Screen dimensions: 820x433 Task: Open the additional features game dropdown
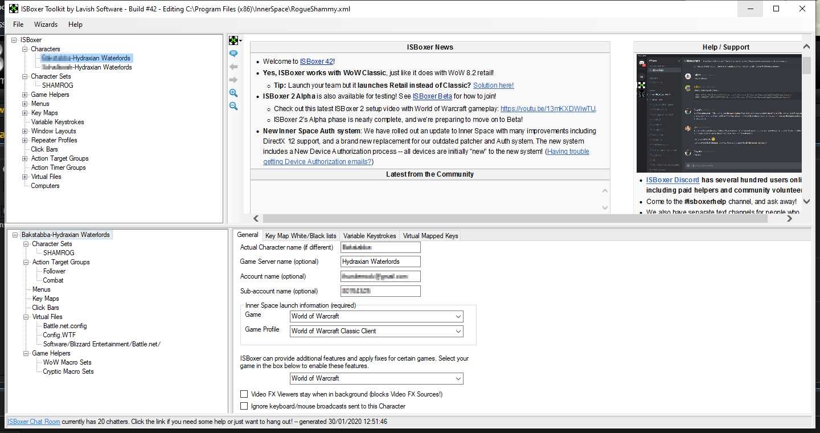tap(376, 378)
